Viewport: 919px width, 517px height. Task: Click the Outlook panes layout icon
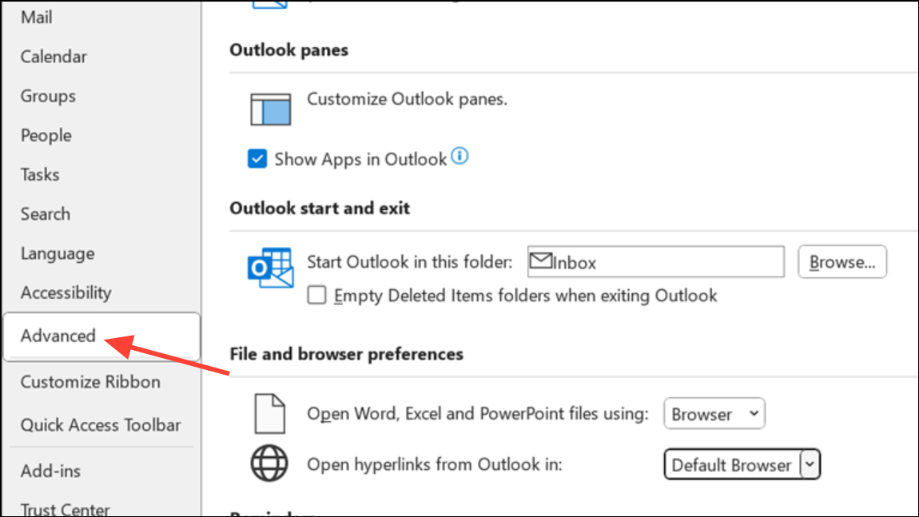tap(270, 109)
